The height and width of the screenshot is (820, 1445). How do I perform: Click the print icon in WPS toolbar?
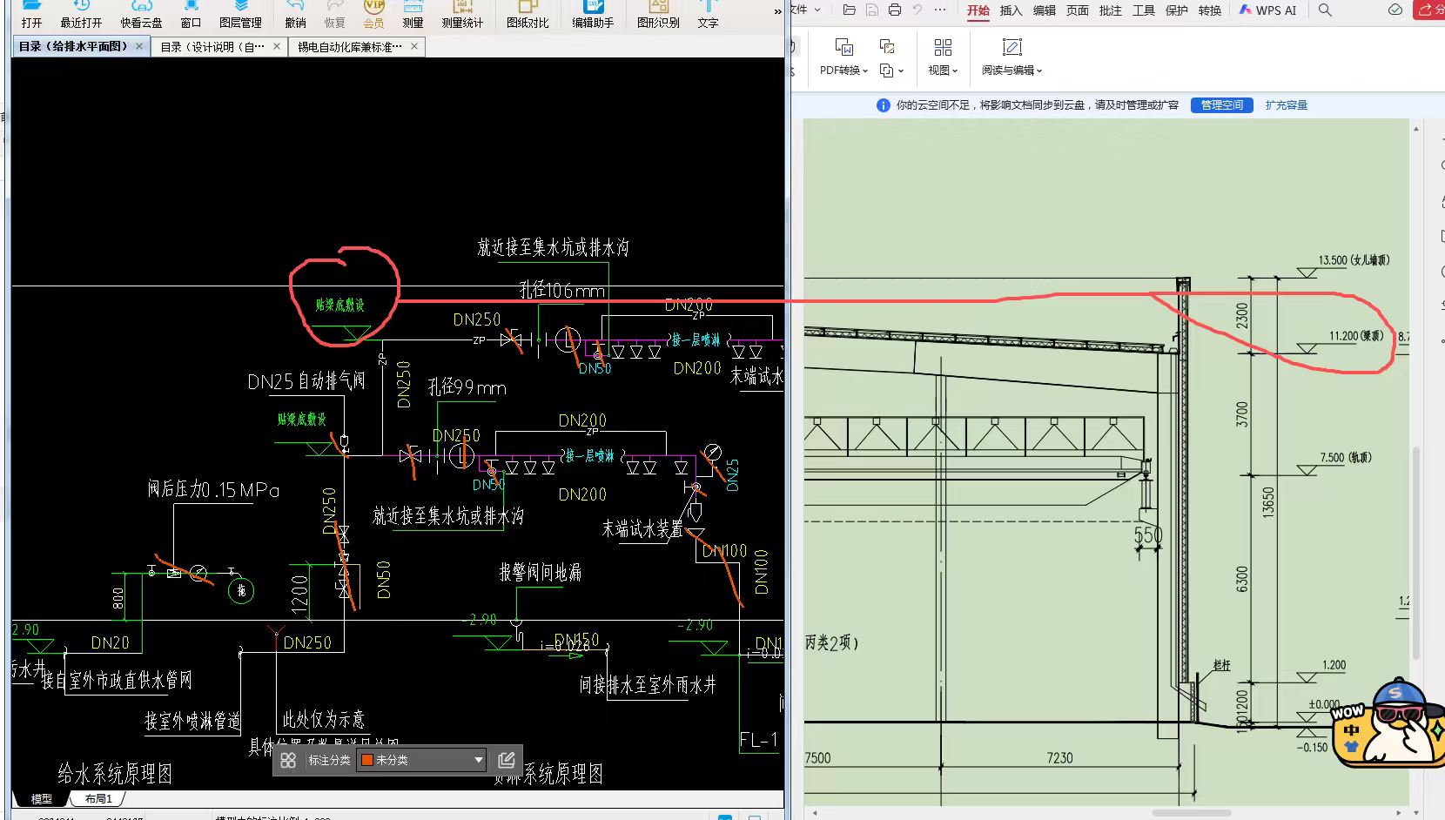click(894, 10)
